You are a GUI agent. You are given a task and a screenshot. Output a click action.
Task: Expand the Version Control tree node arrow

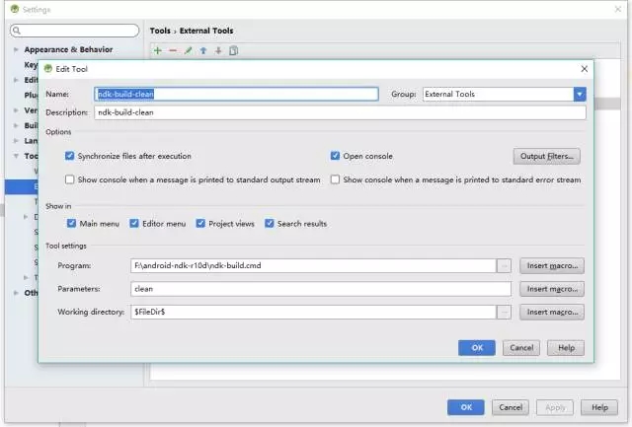click(x=16, y=110)
